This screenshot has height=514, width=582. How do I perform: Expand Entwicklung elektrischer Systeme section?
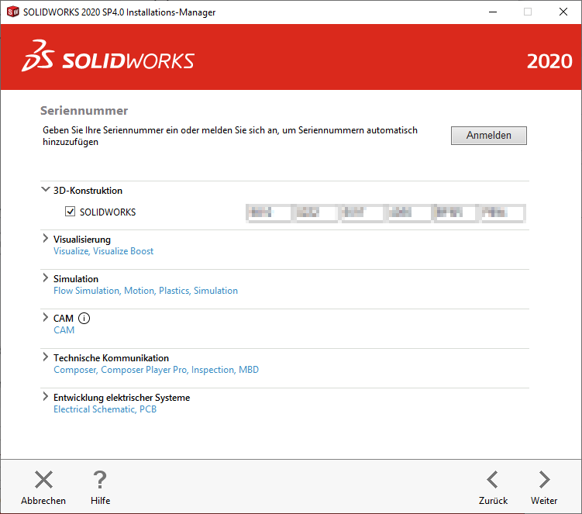click(45, 397)
